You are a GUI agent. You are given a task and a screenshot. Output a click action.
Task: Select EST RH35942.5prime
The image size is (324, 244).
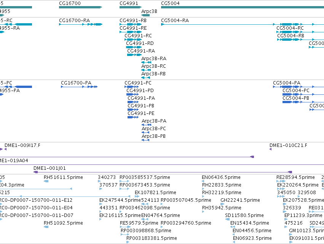point(203,212)
